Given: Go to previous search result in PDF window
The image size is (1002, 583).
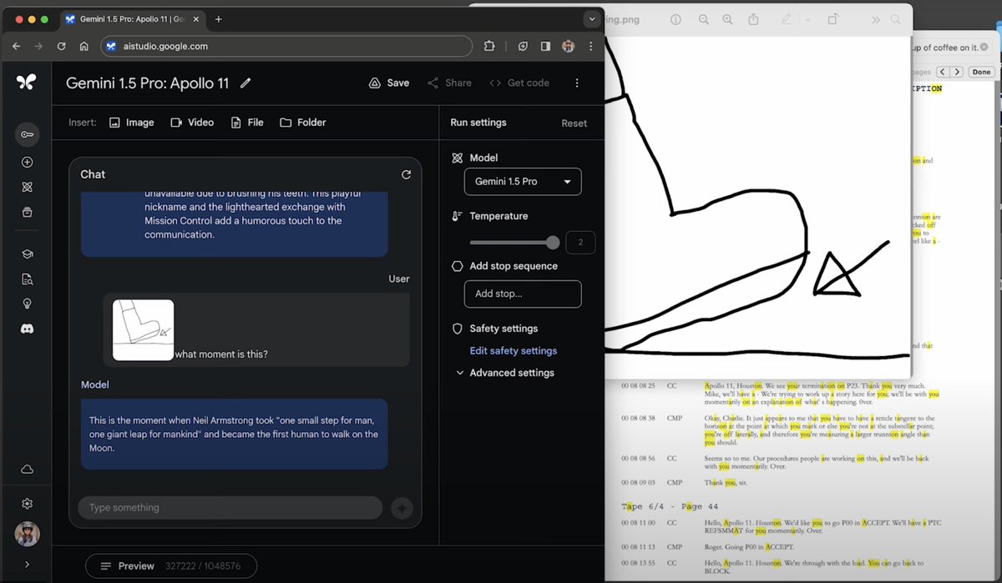Looking at the screenshot, I should click(x=942, y=72).
